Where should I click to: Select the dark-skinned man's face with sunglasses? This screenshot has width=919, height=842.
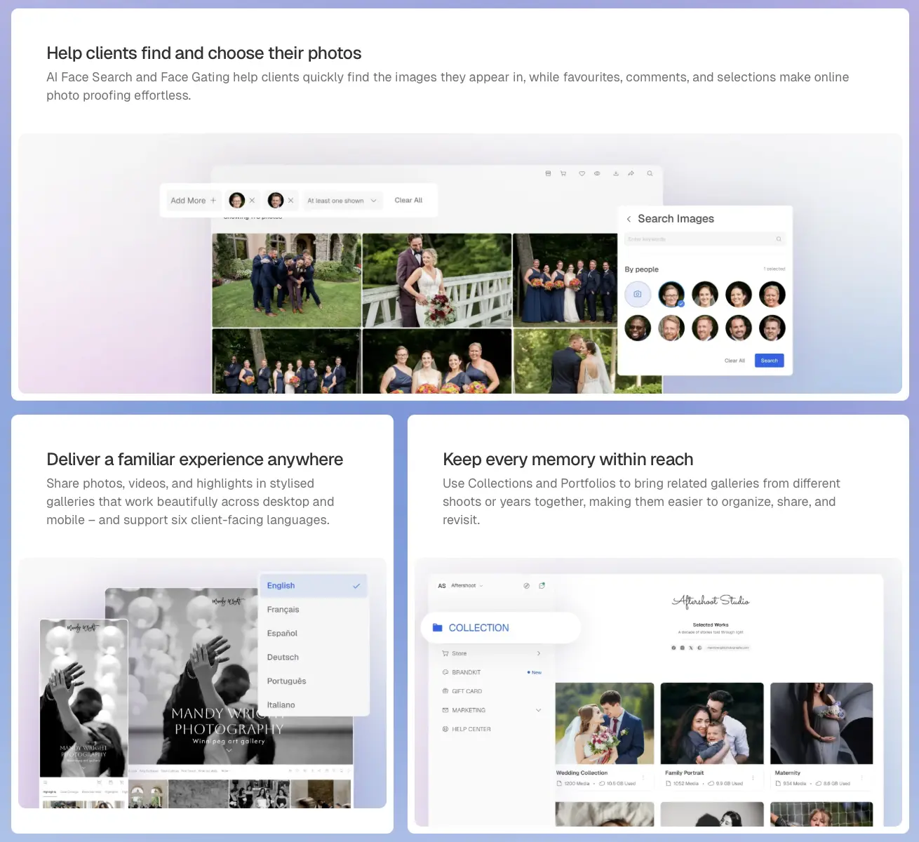[638, 328]
